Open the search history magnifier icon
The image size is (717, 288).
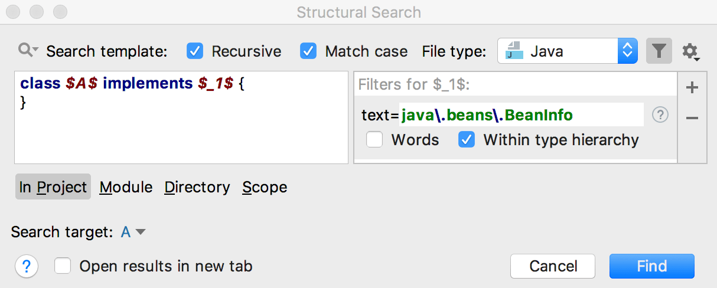pos(27,51)
